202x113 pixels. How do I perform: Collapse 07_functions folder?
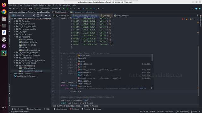15,37
